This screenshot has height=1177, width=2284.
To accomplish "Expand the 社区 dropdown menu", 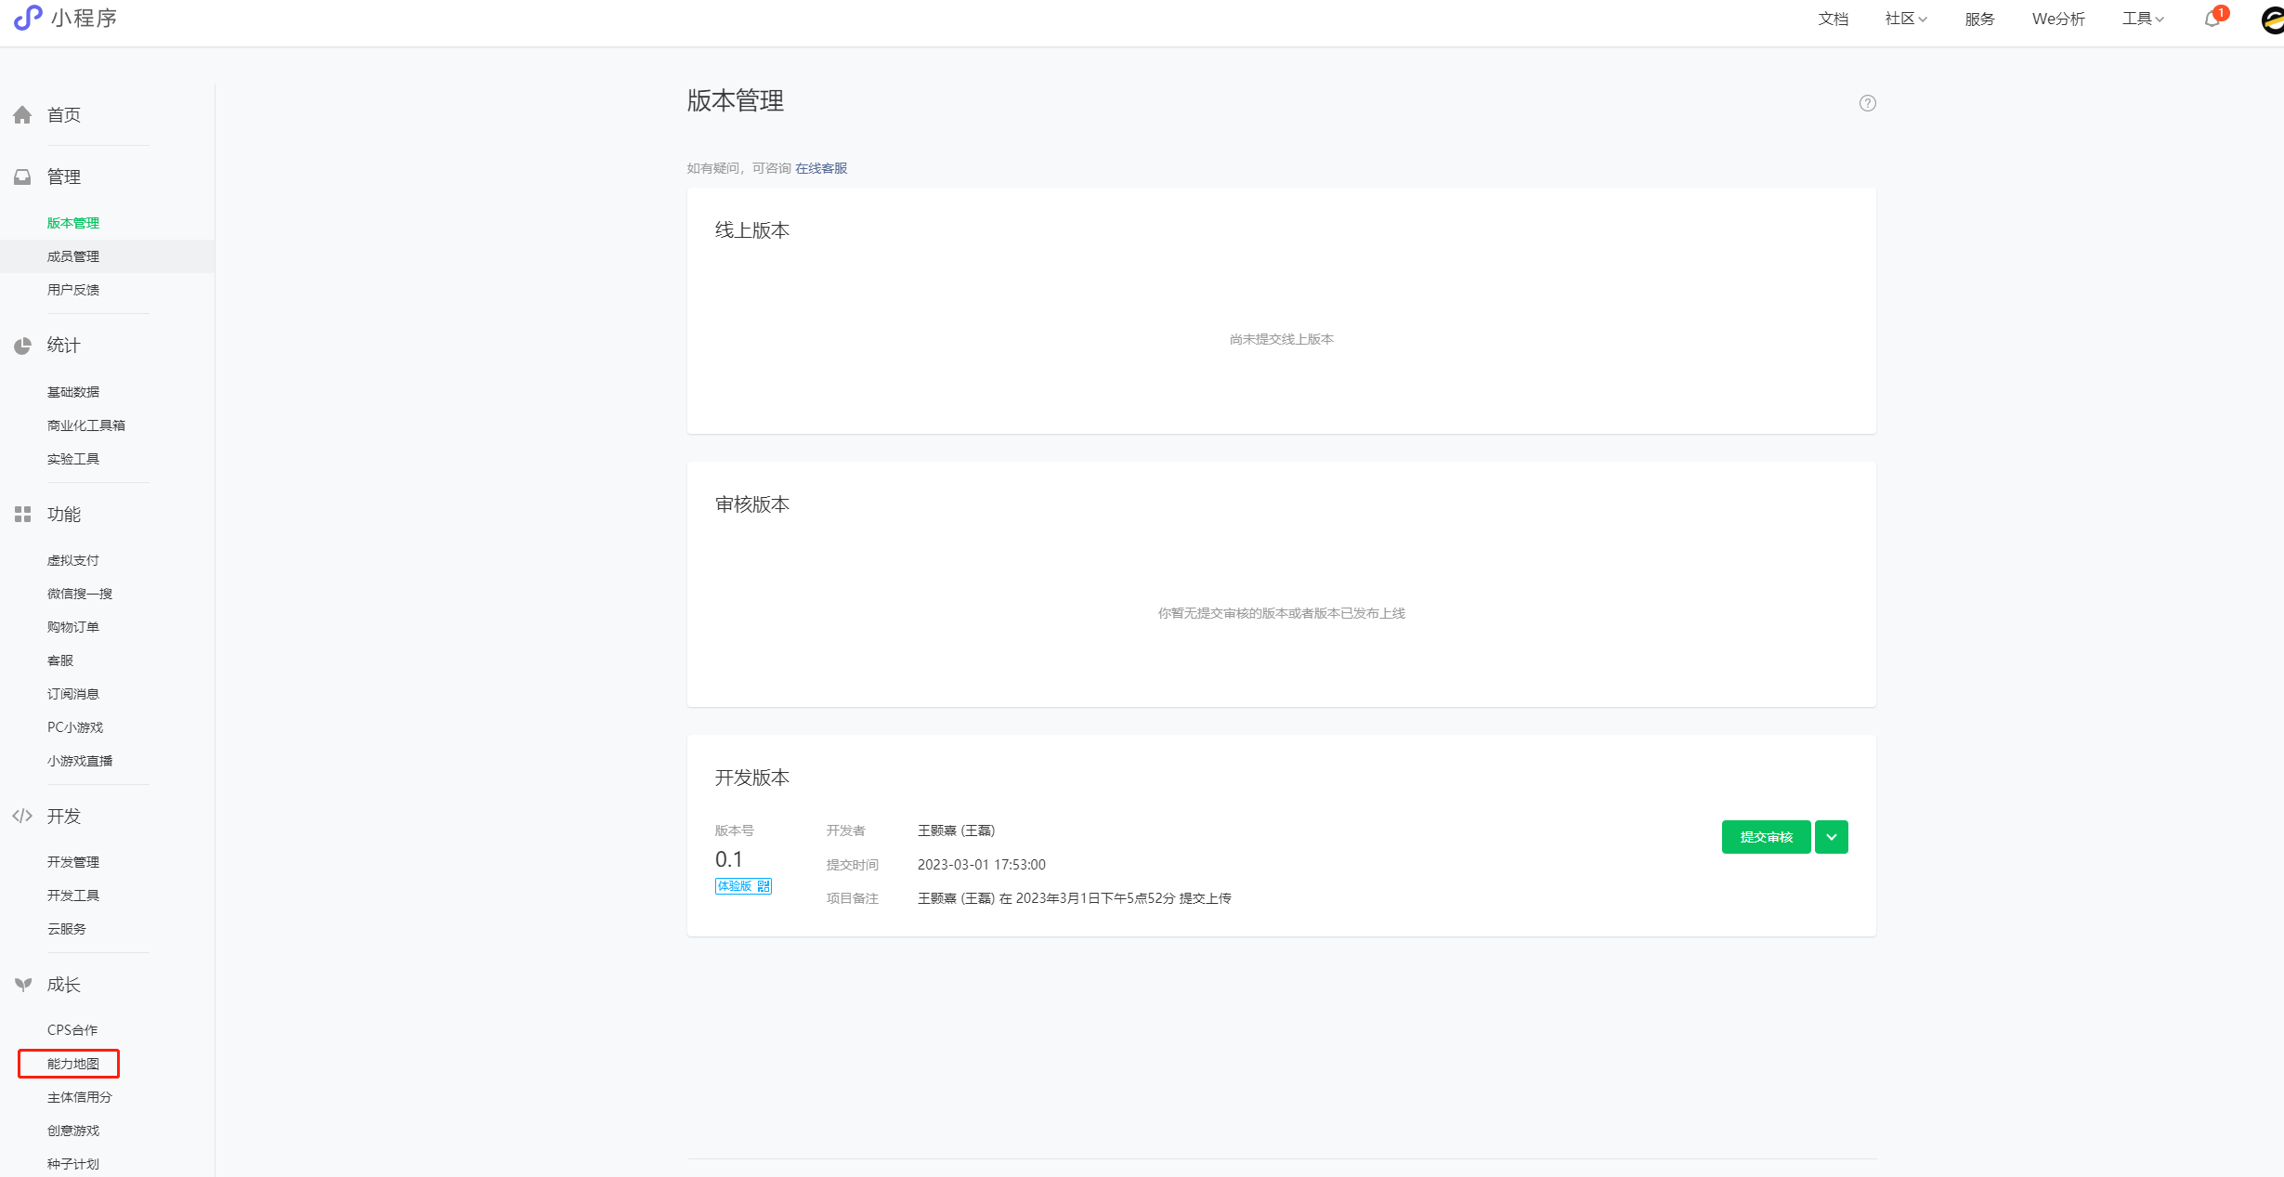I will pos(1905,19).
